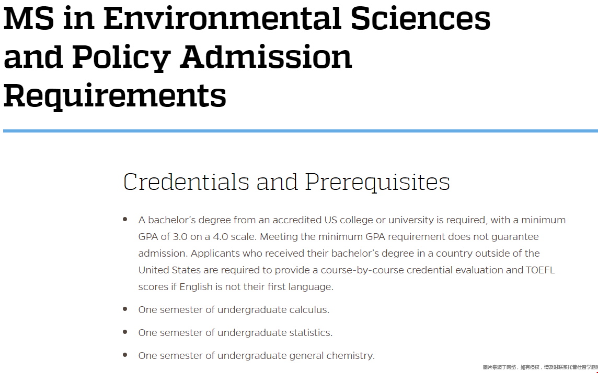Click the 'Credentials and Prerequisites' heading
The width and height of the screenshot is (598, 373).
tap(286, 182)
